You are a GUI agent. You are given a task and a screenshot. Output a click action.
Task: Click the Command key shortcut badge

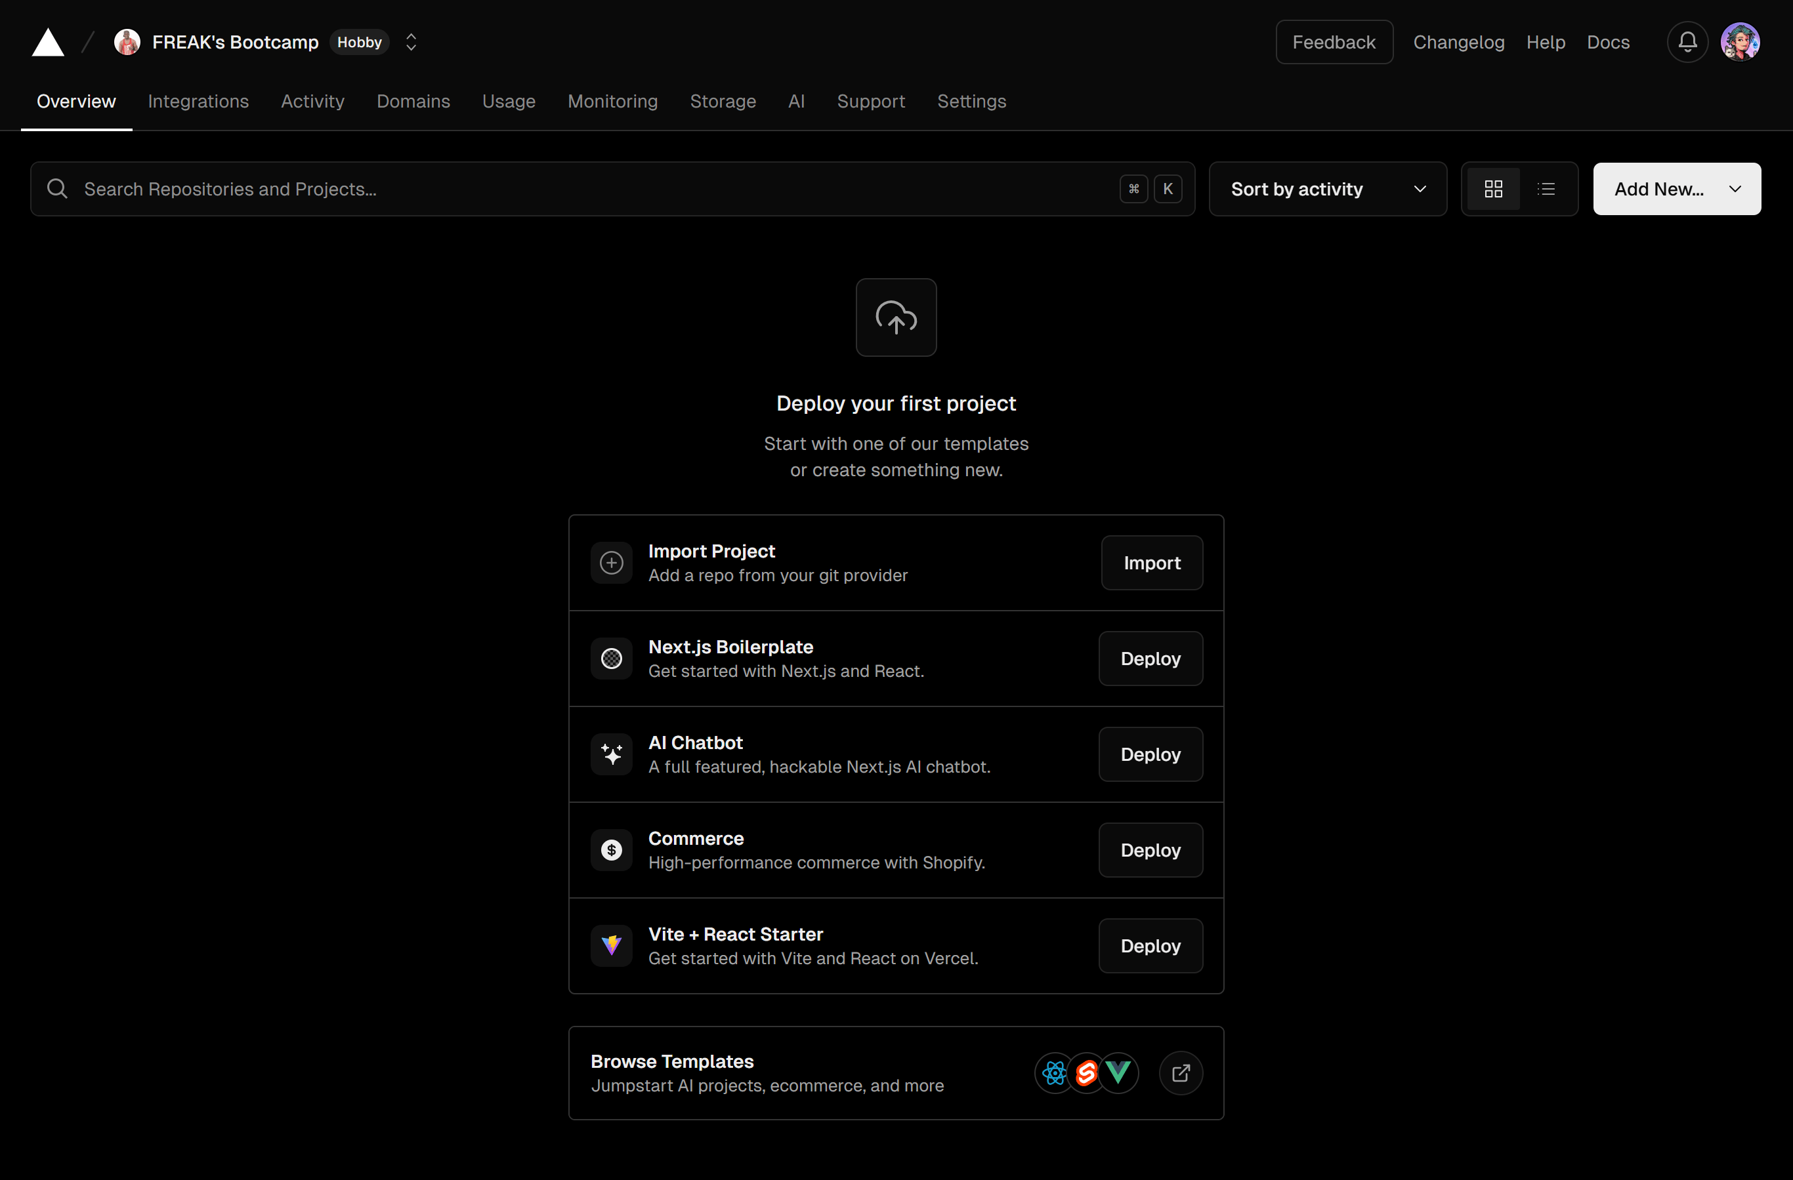click(x=1133, y=189)
